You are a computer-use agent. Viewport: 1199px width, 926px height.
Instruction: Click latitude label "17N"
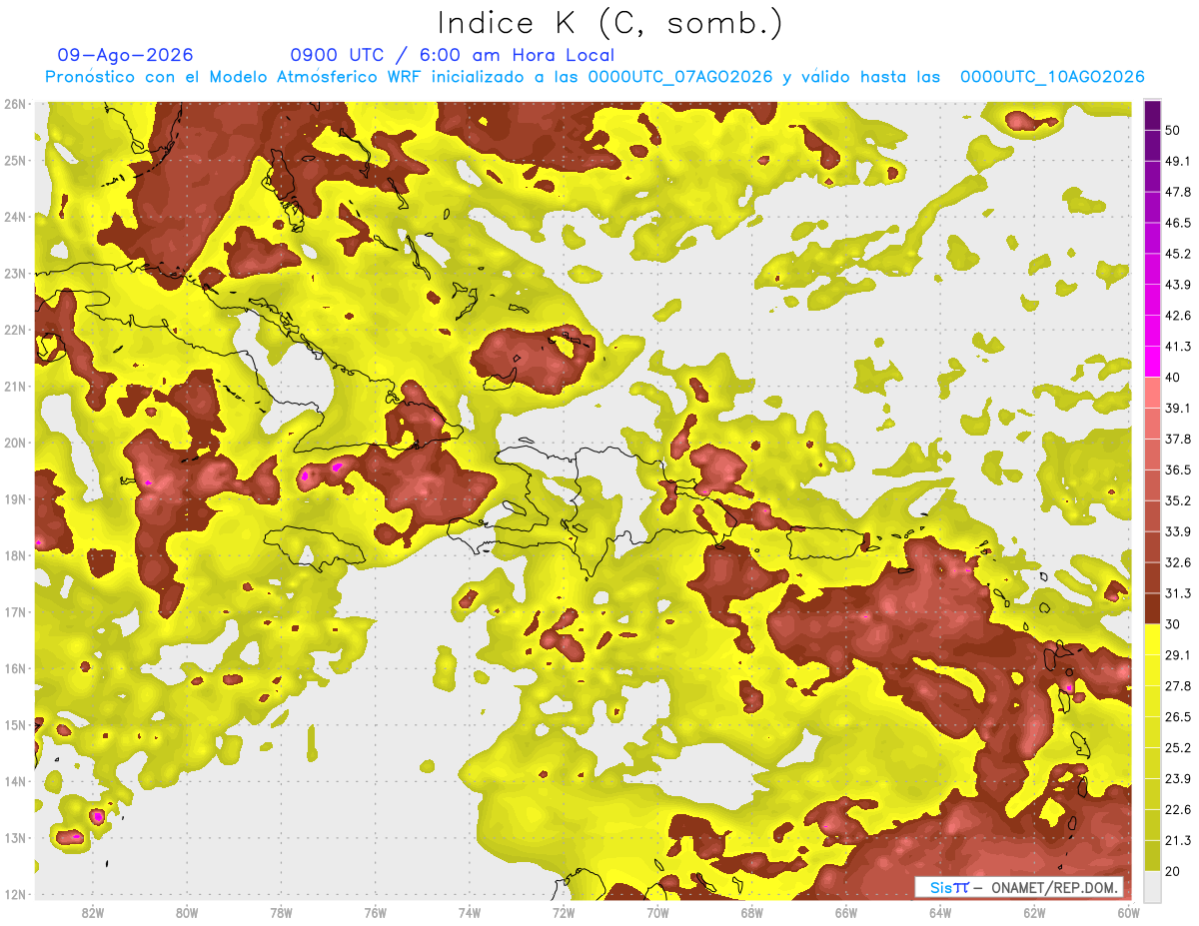click(15, 611)
